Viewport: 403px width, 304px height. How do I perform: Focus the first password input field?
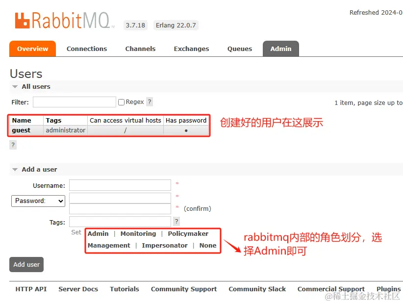tap(120, 198)
